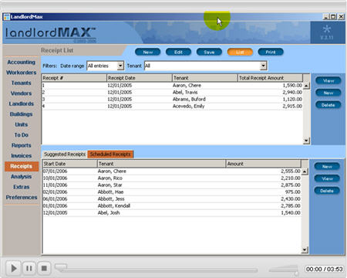
Task: Click scheduled receipts scroll down arrow
Action: [x=305, y=249]
